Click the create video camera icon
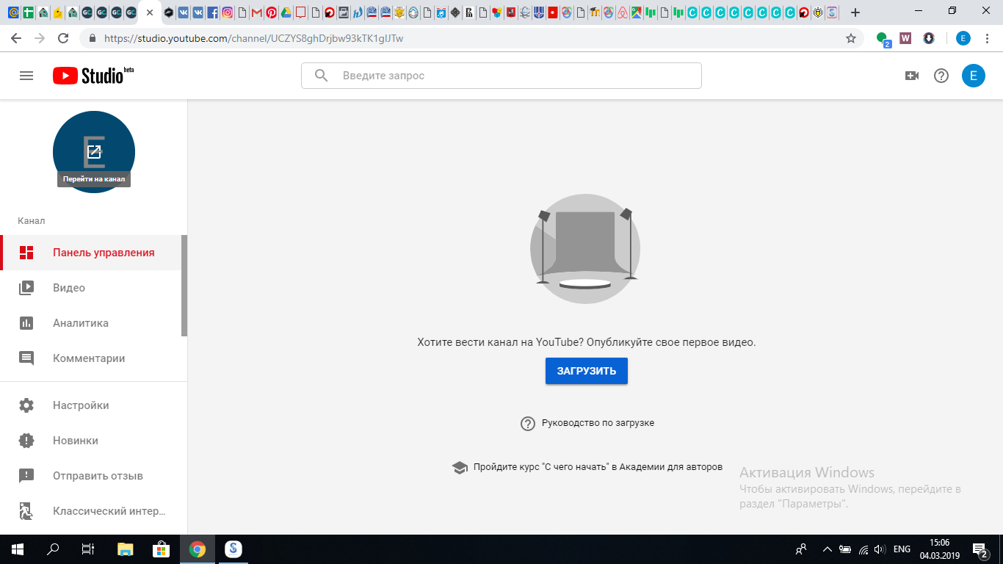The height and width of the screenshot is (564, 1003). click(912, 76)
